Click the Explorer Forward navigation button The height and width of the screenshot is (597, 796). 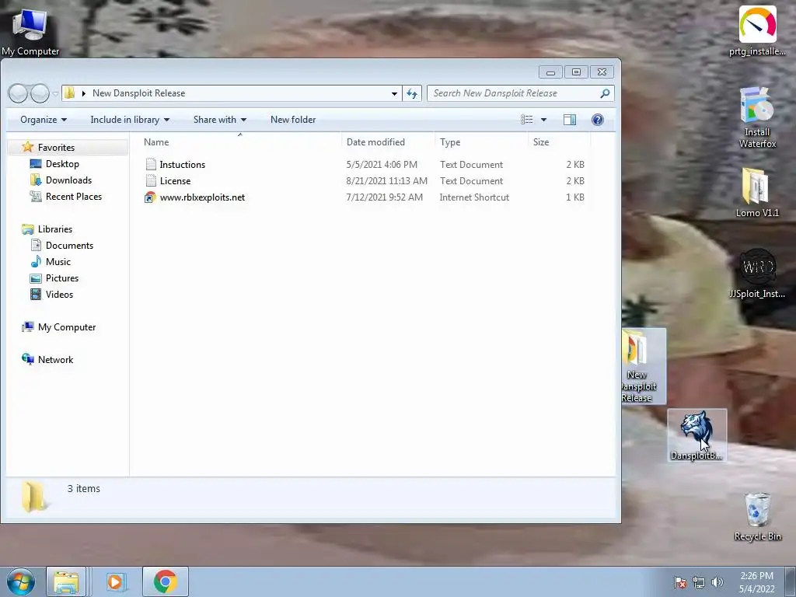tap(40, 93)
